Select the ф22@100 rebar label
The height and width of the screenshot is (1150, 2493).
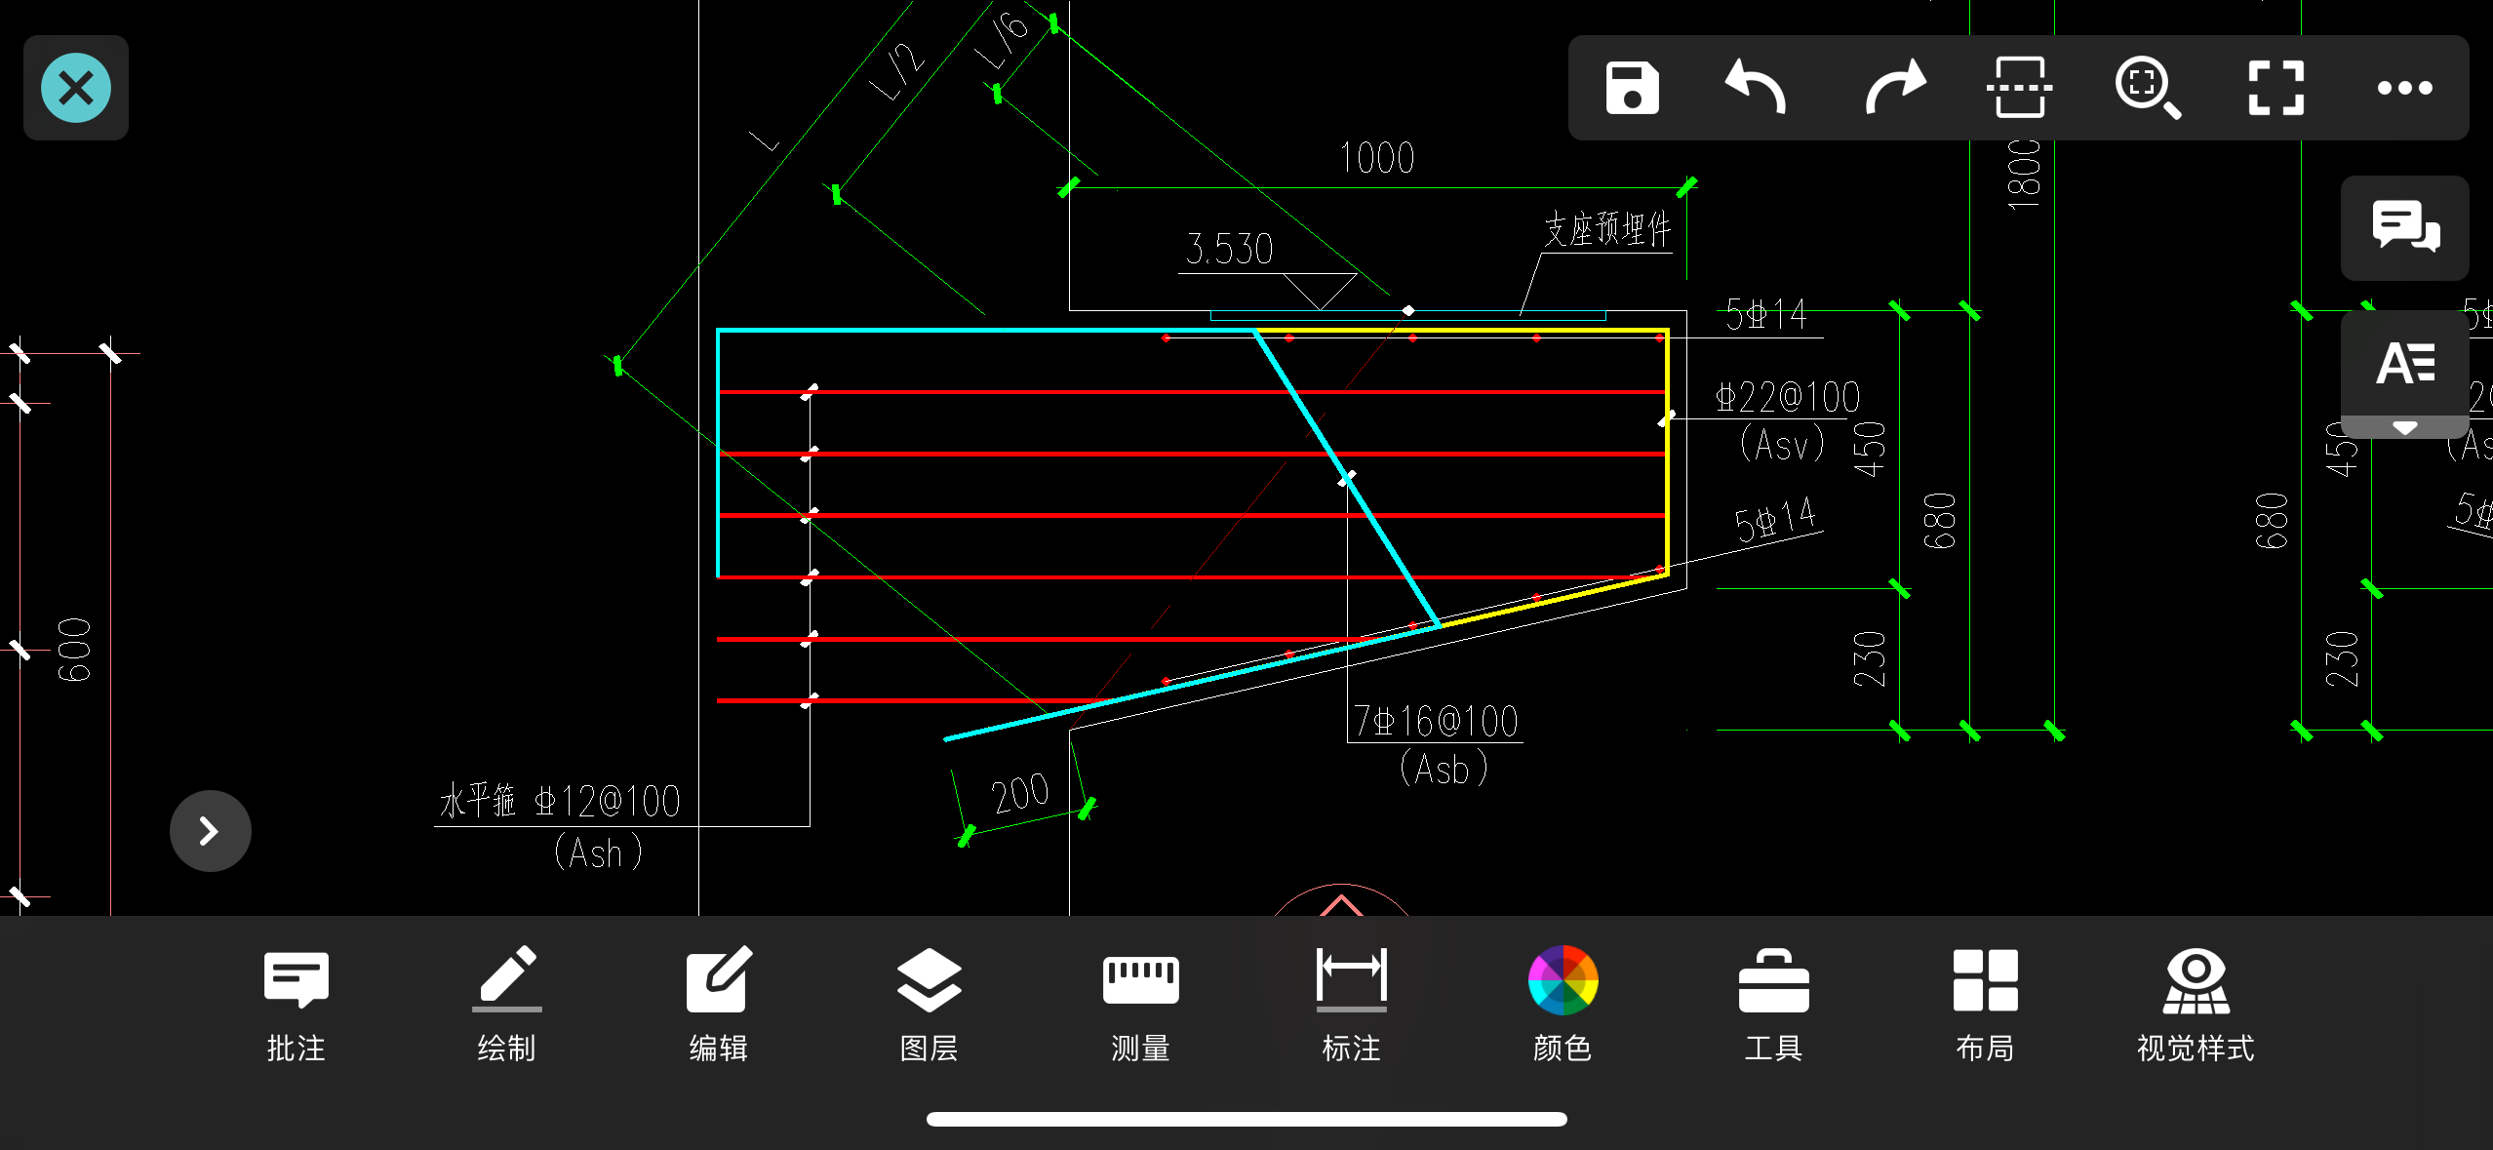1788,397
